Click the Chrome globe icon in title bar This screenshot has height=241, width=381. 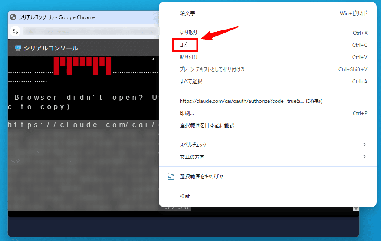pos(13,17)
